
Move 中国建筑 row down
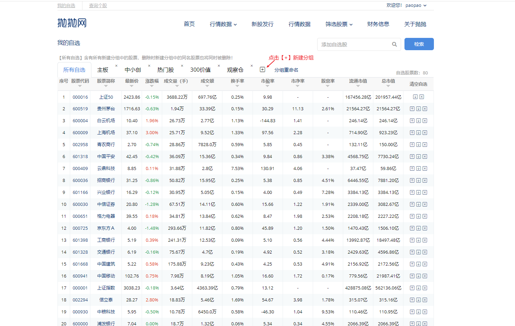419,264
